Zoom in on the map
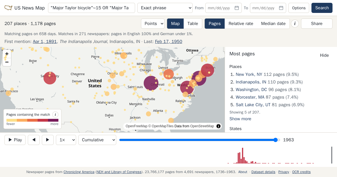The height and width of the screenshot is (177, 337). 7,54
